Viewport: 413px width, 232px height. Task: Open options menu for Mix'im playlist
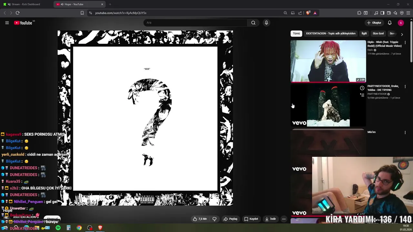click(405, 132)
